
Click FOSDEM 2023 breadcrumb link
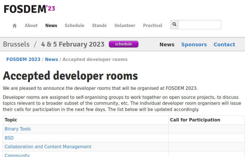(x=23, y=60)
